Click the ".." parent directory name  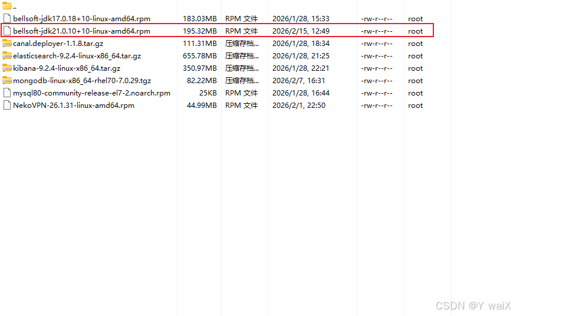click(x=15, y=7)
